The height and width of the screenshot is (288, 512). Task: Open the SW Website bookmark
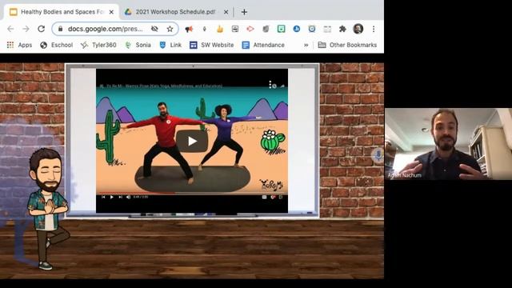211,45
